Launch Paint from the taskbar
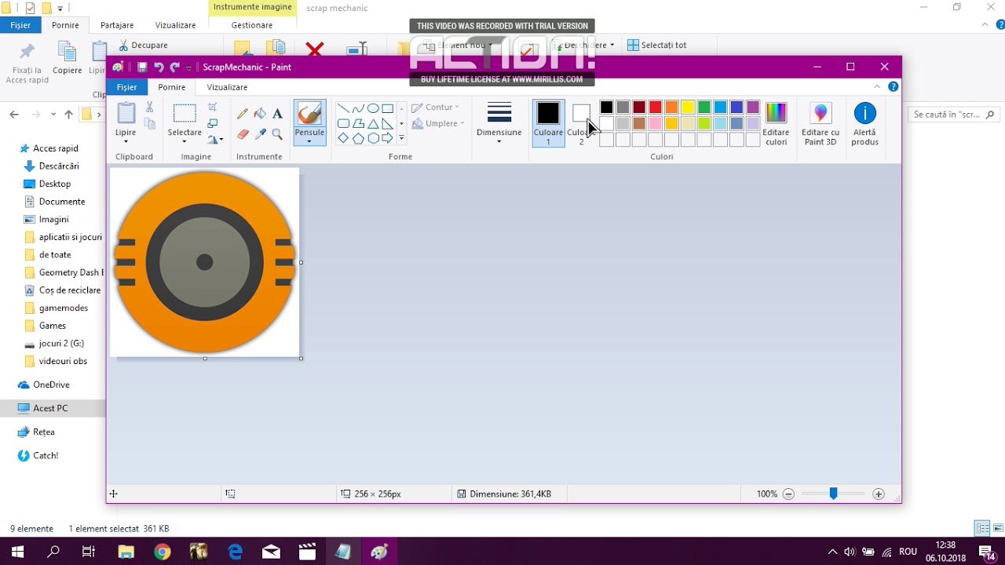This screenshot has width=1005, height=565. 379,552
